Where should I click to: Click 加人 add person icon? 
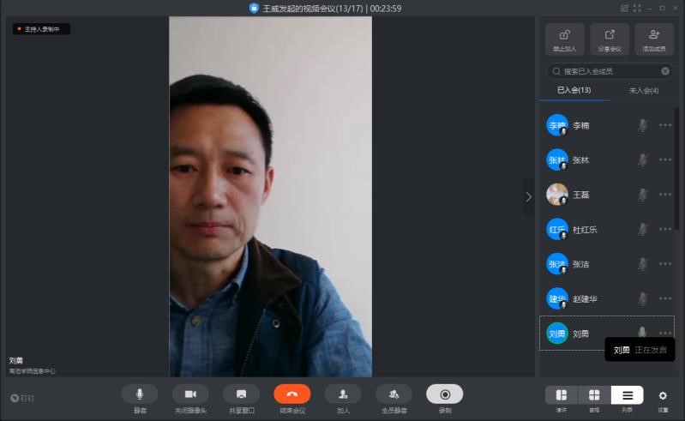click(343, 394)
